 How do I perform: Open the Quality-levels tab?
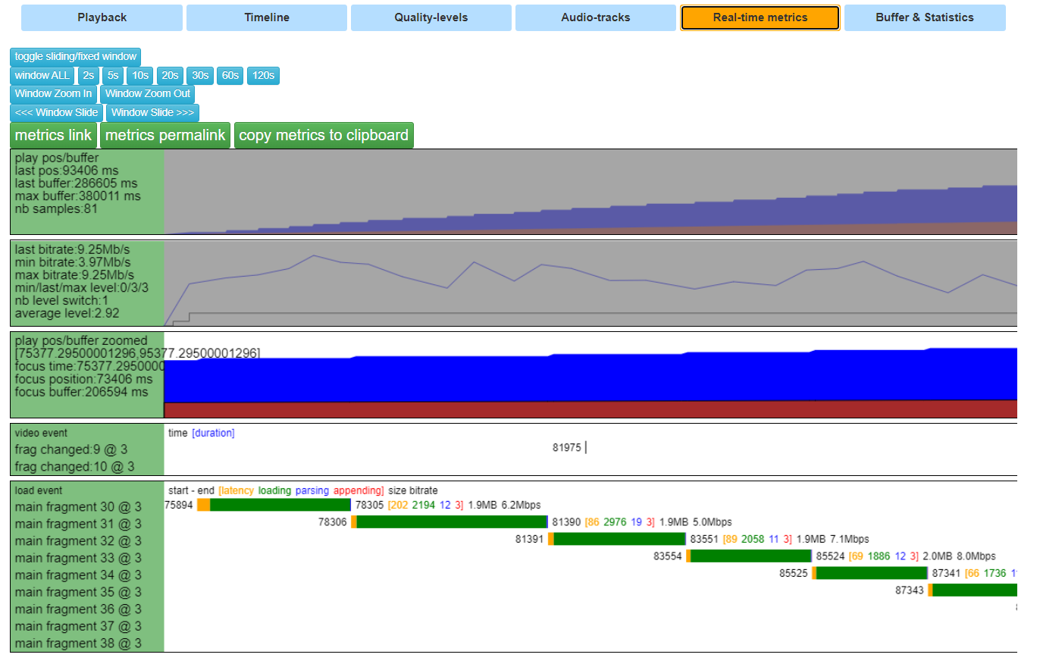click(431, 17)
